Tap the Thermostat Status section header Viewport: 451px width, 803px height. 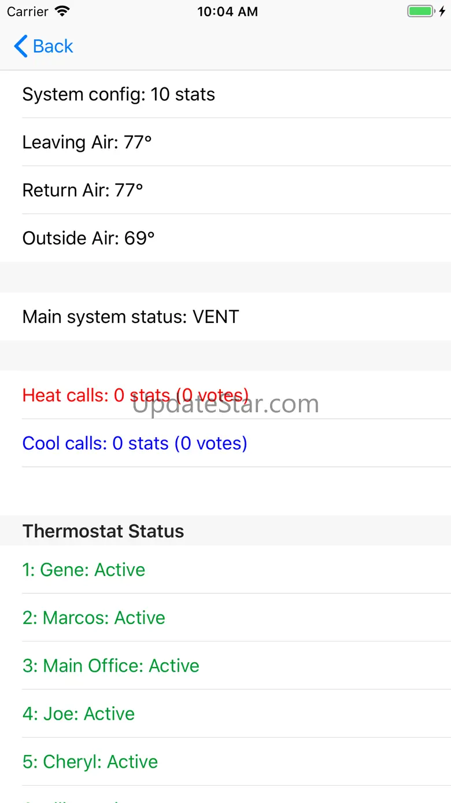pyautogui.click(x=103, y=531)
